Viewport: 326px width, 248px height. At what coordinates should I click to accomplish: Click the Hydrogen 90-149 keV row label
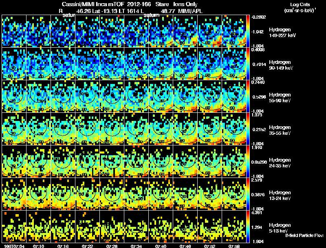click(x=281, y=65)
